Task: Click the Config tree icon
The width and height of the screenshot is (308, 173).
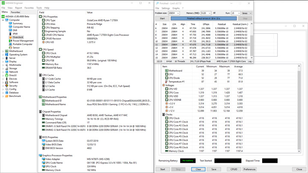Action: [x=7, y=89]
